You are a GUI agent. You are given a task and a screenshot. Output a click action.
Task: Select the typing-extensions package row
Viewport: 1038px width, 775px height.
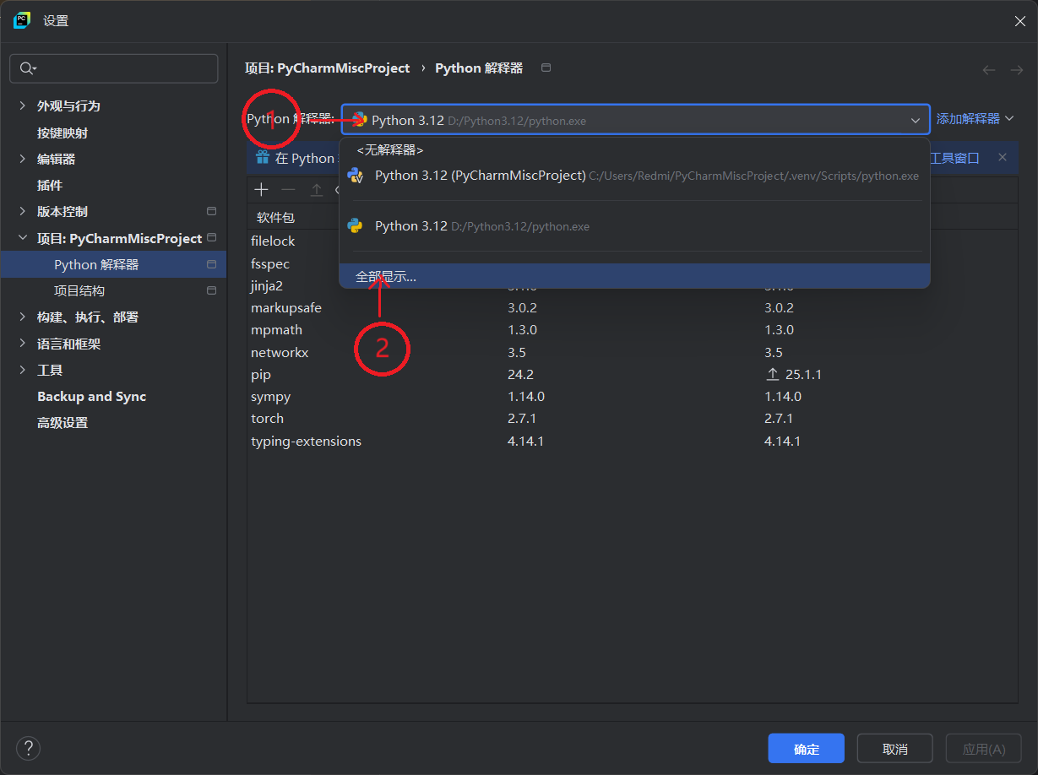(x=633, y=441)
